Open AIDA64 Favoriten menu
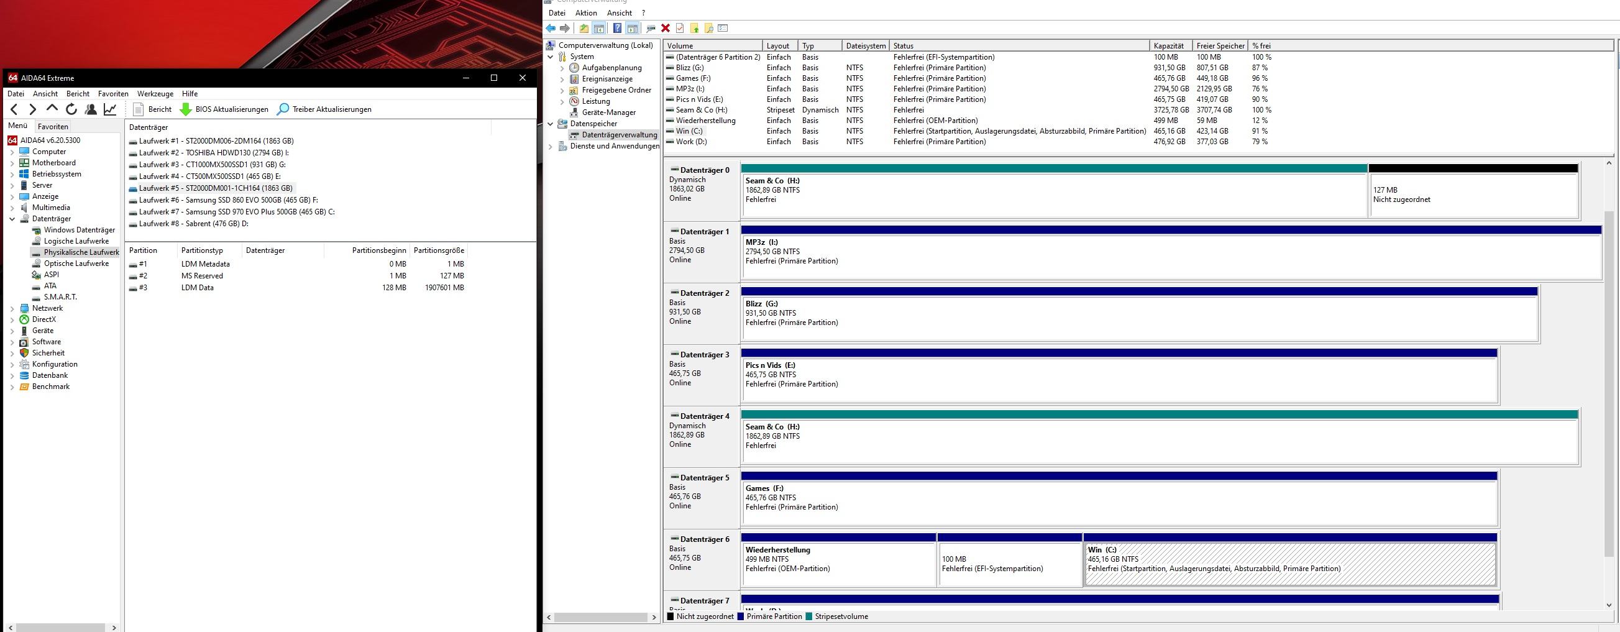Screen dimensions: 1620x632 click(113, 94)
